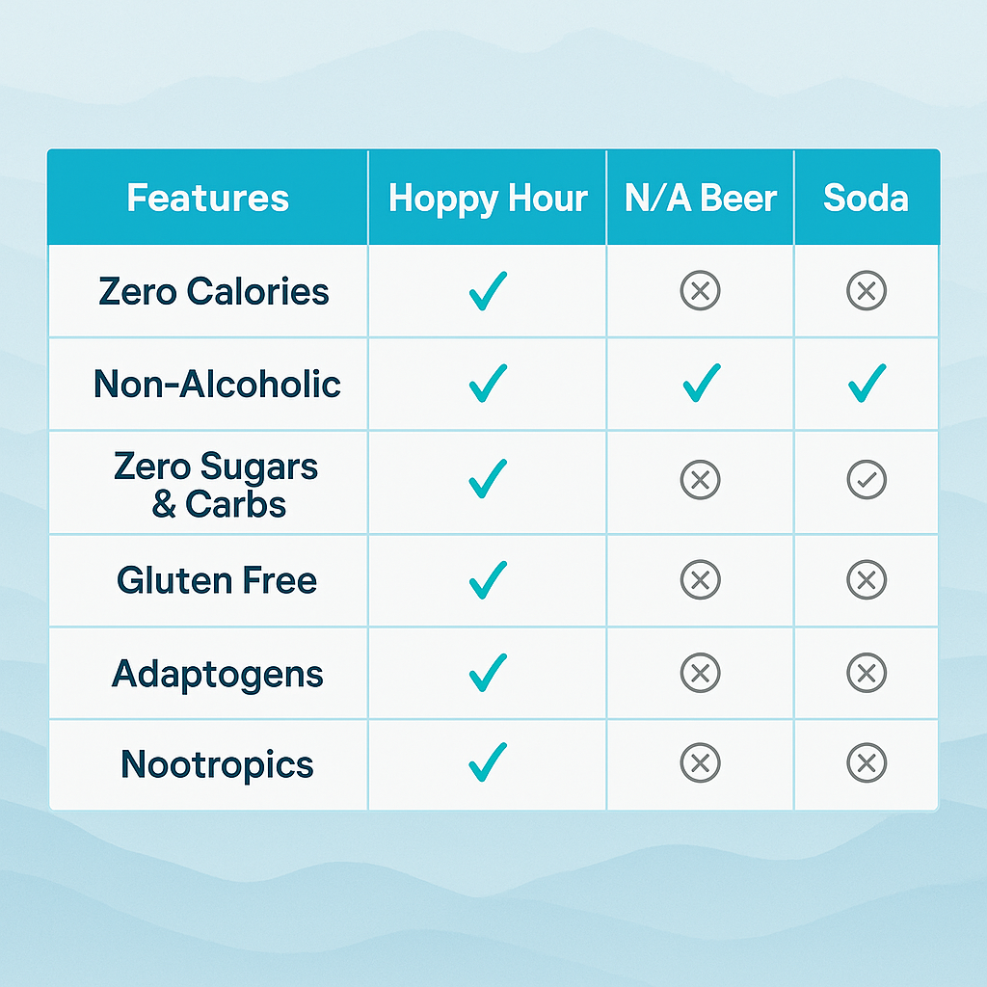Image resolution: width=987 pixels, height=987 pixels.
Task: Click the Zero Calories row label
Action: click(214, 291)
